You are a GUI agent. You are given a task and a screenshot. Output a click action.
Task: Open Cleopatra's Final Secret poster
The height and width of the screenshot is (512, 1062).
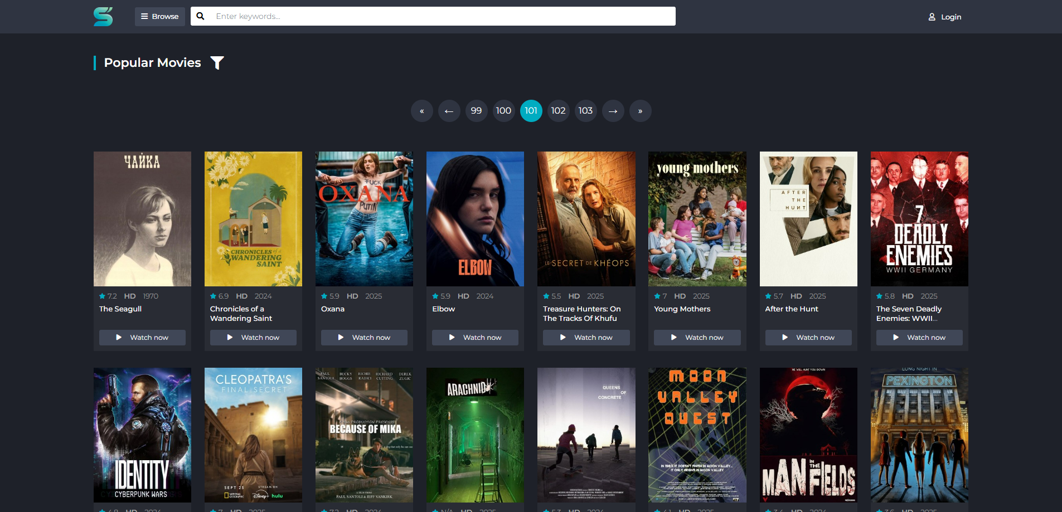pyautogui.click(x=253, y=435)
